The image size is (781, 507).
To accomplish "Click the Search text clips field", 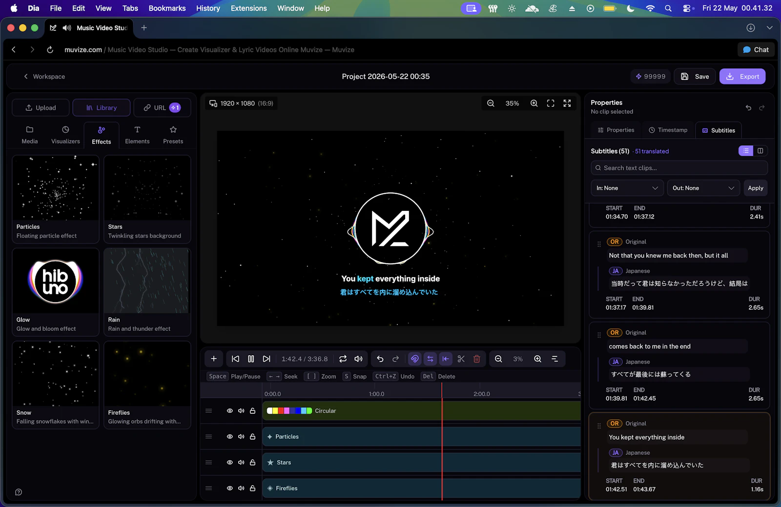I will [x=679, y=168].
